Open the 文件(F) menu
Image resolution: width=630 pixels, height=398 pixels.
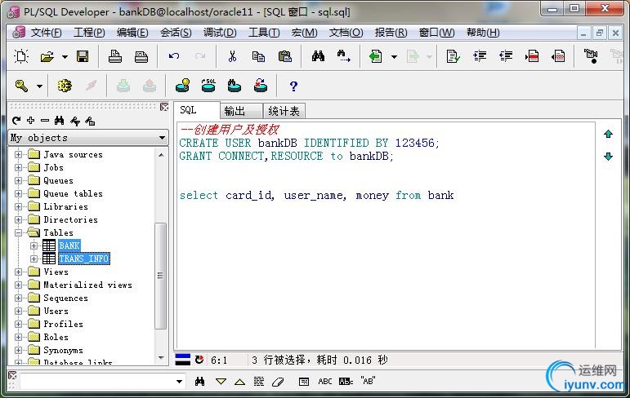(46, 33)
